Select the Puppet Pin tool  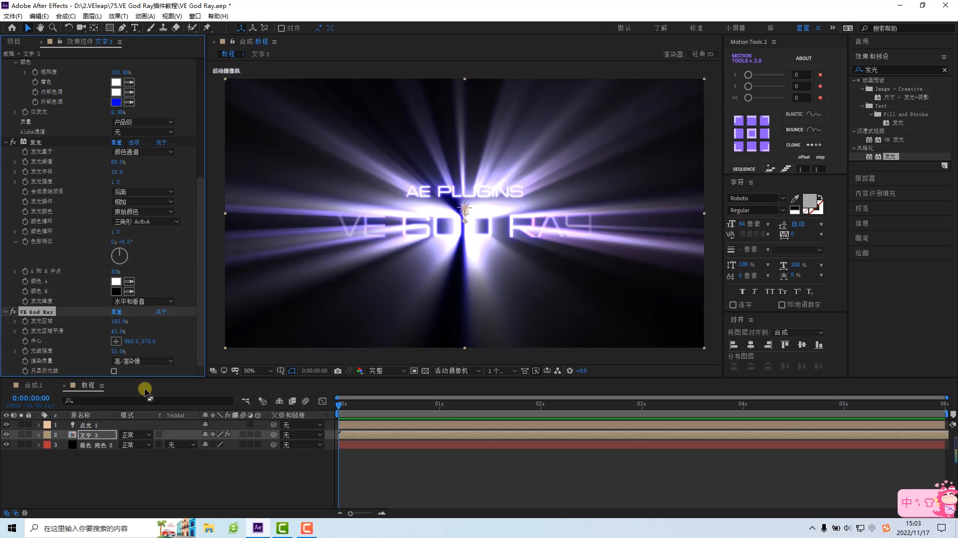[x=207, y=28]
